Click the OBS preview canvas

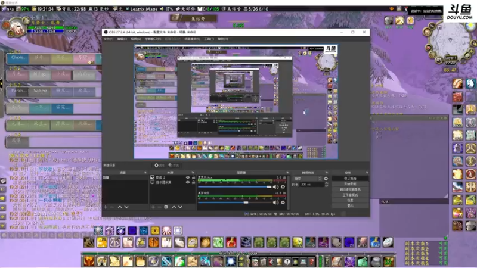click(x=236, y=101)
